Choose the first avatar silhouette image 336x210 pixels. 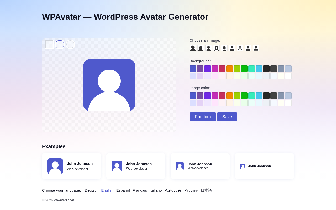click(x=193, y=48)
